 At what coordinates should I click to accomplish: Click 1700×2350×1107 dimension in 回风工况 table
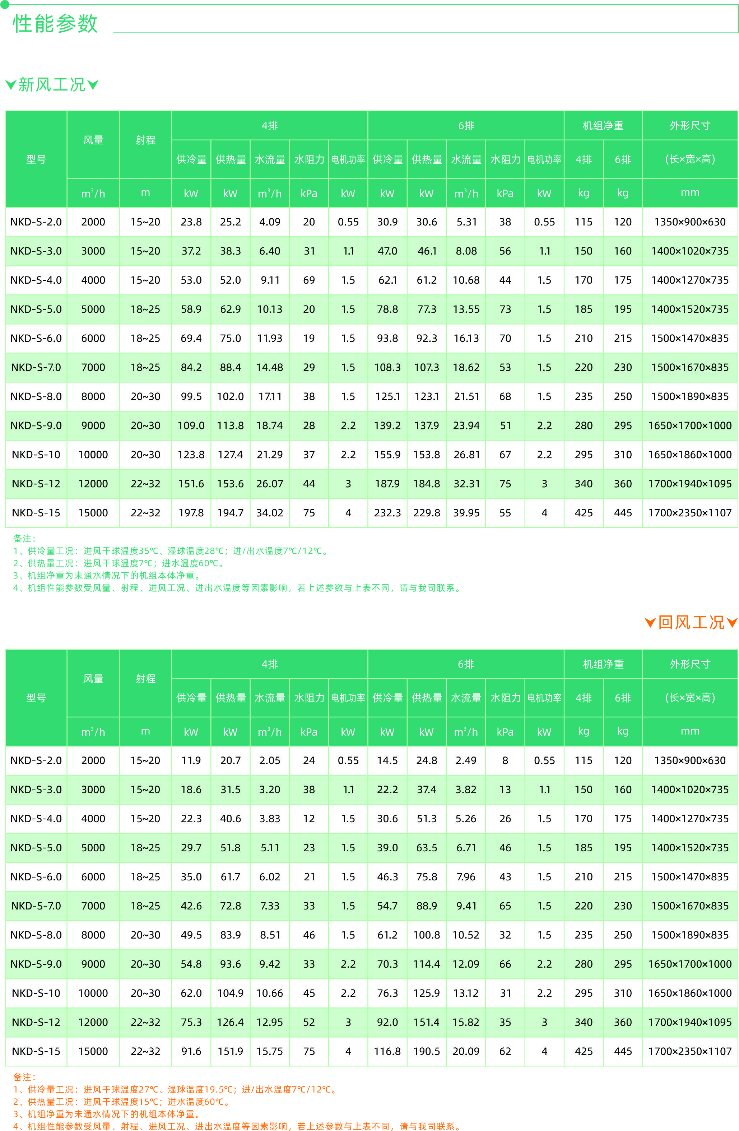point(689,1051)
